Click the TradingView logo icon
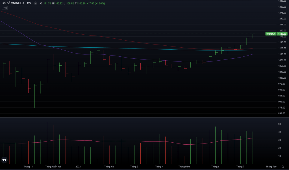The image size is (289, 170). coord(5,160)
